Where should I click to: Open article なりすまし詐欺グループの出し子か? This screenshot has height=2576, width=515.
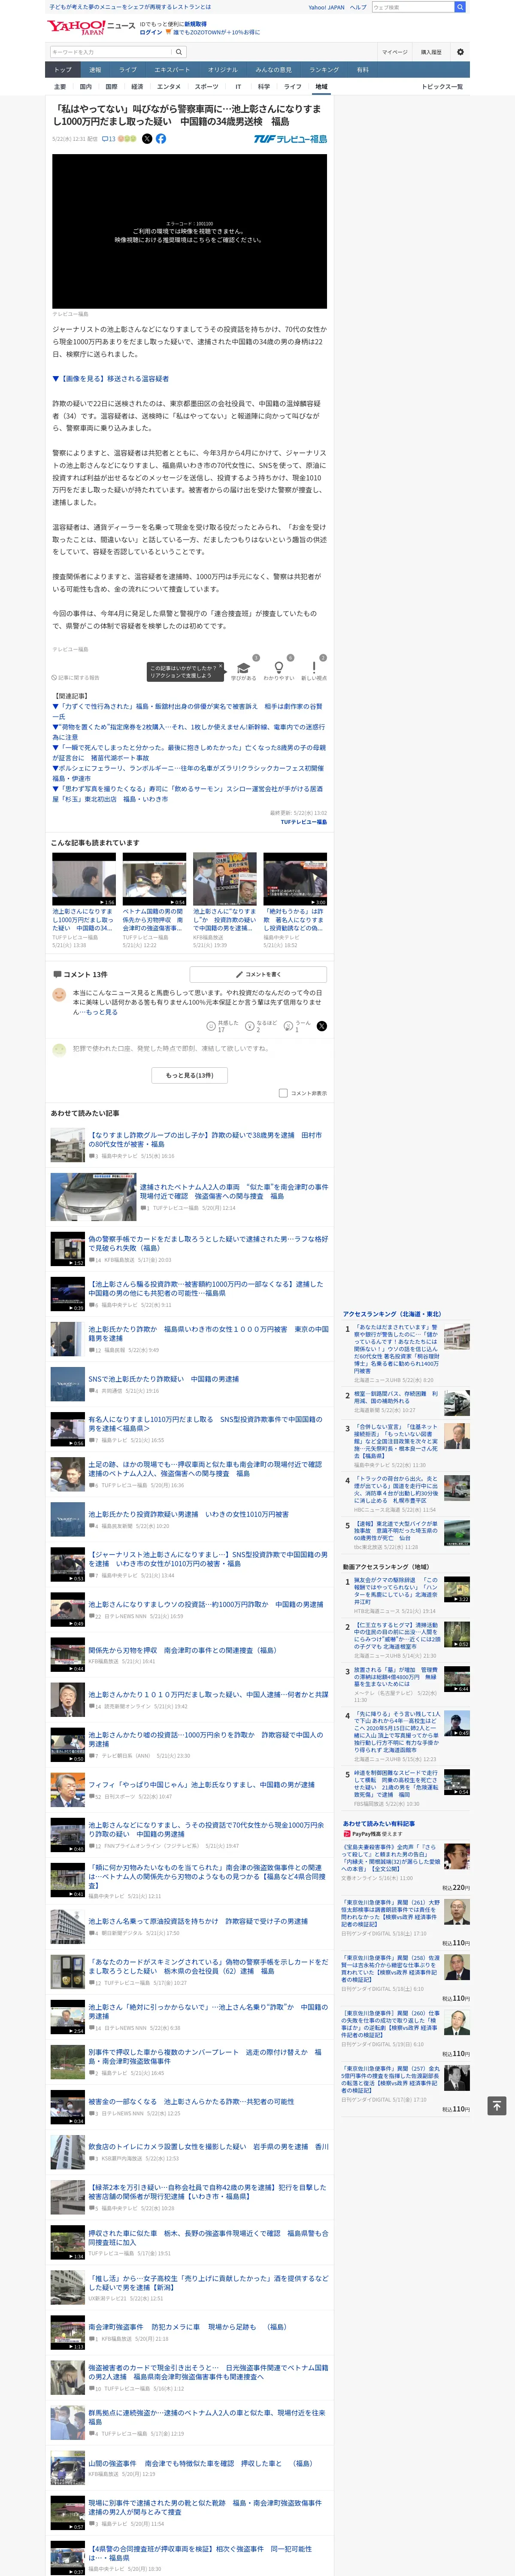pos(205,1140)
